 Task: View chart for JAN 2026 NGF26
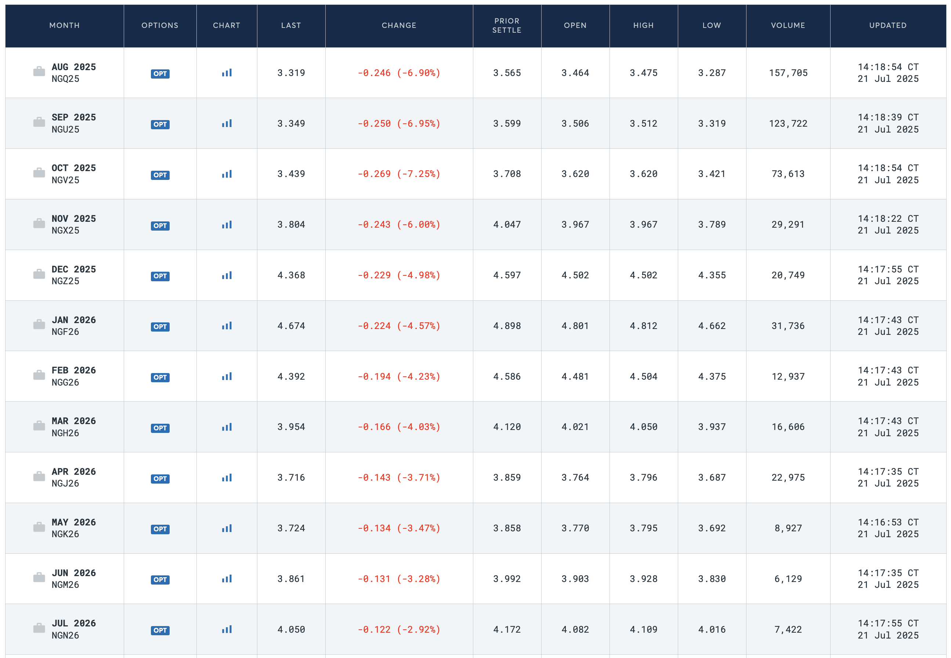pos(227,326)
